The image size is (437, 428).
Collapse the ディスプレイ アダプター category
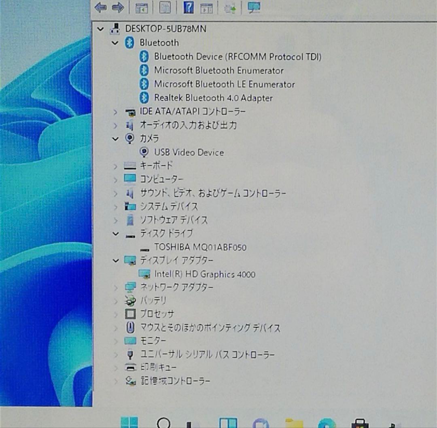[x=116, y=261]
